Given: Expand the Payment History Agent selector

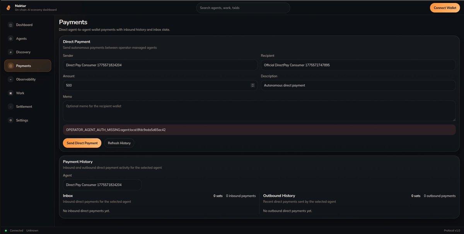Looking at the screenshot, I should coord(102,185).
